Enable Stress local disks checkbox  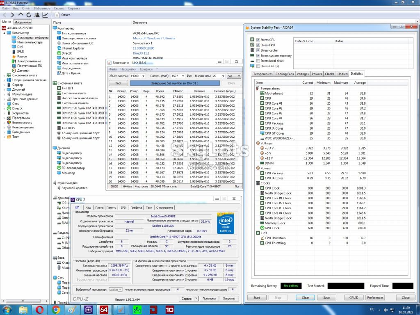click(x=258, y=61)
